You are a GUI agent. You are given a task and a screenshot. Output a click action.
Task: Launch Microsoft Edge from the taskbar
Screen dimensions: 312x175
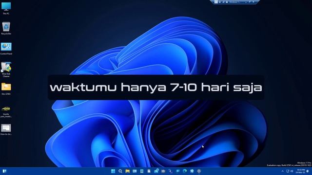pyautogui.click(x=185, y=171)
